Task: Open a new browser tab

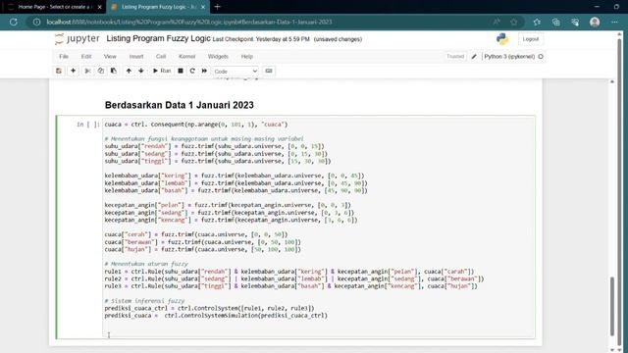Action: [218, 7]
